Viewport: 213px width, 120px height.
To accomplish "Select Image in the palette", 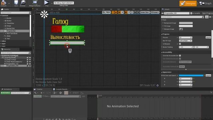I will click(9, 26).
